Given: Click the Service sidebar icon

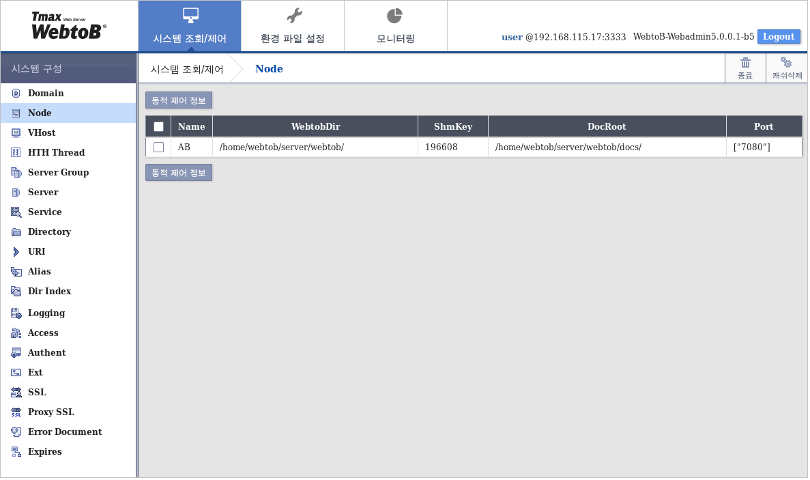Looking at the screenshot, I should coord(16,212).
